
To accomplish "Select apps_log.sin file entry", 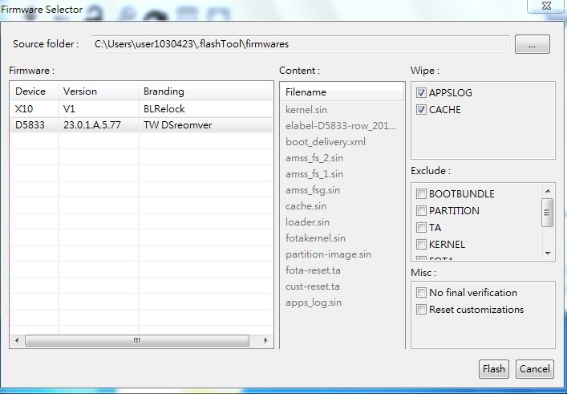I will click(x=314, y=303).
